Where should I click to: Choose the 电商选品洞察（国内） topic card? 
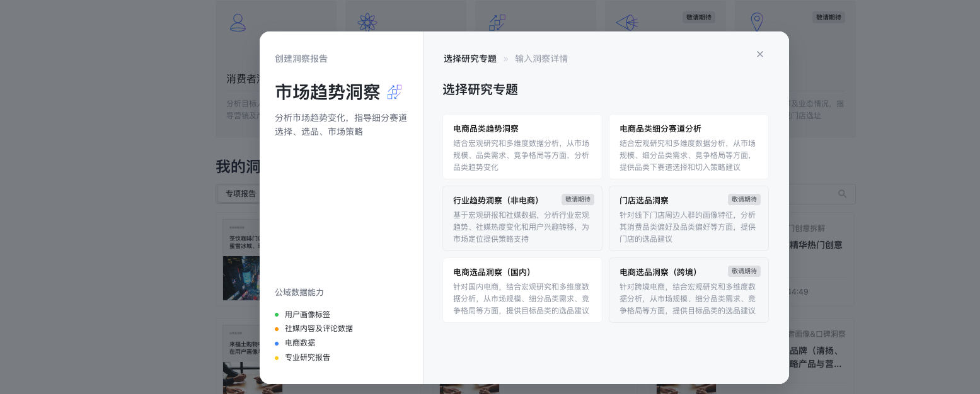tap(522, 290)
